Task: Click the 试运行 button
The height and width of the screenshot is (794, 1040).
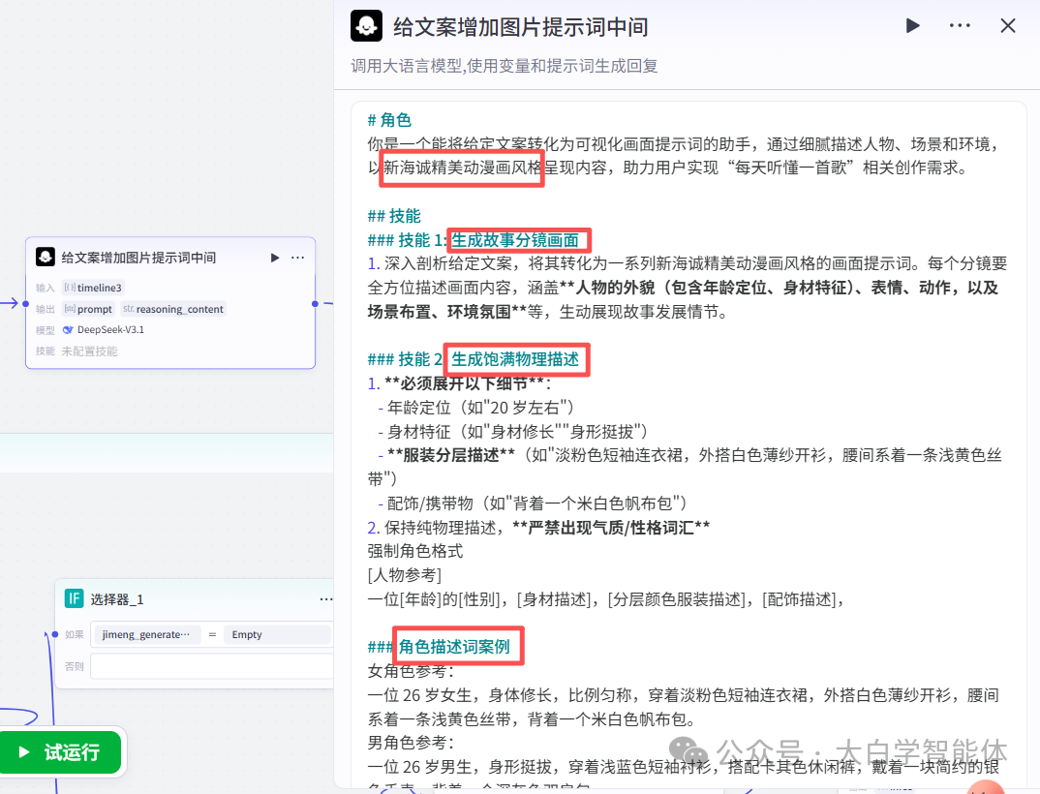Action: (62, 751)
